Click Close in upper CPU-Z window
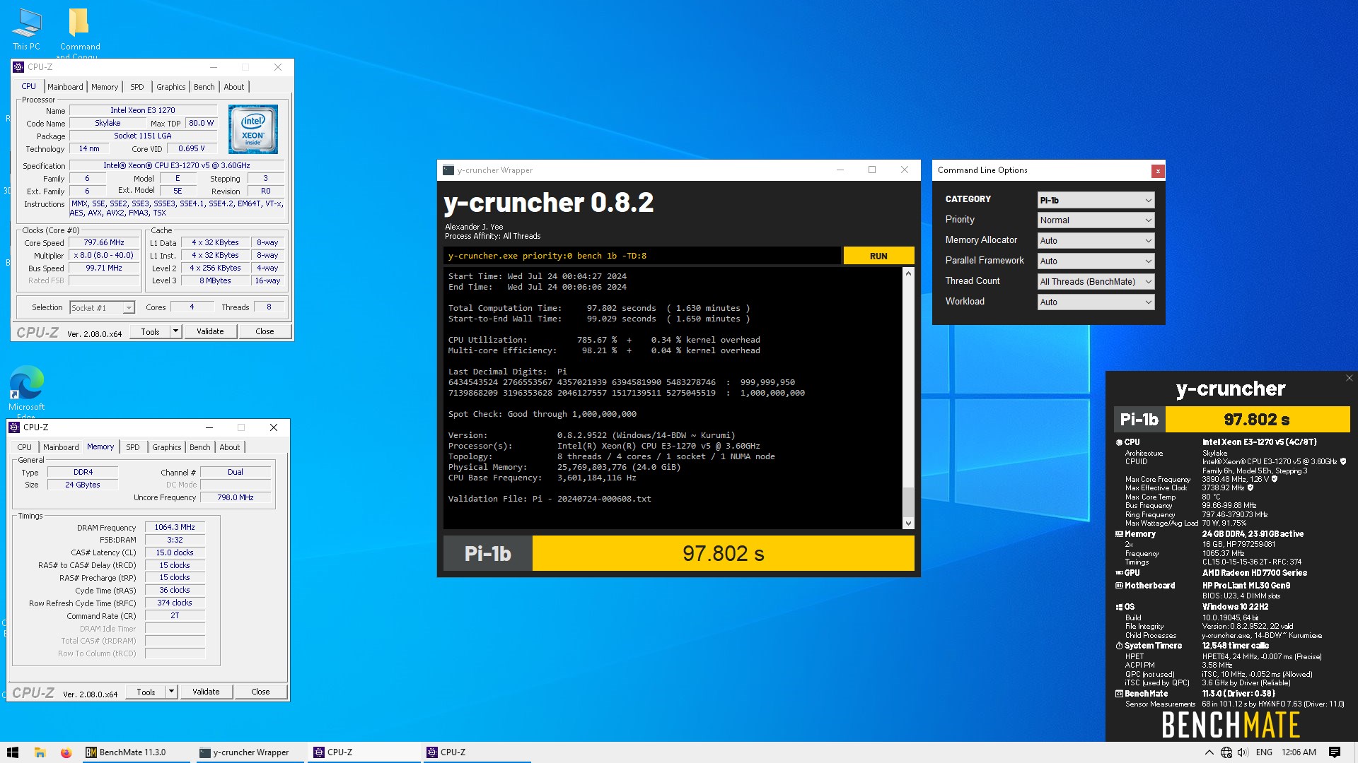Screen dimensions: 1358x763 [265, 331]
